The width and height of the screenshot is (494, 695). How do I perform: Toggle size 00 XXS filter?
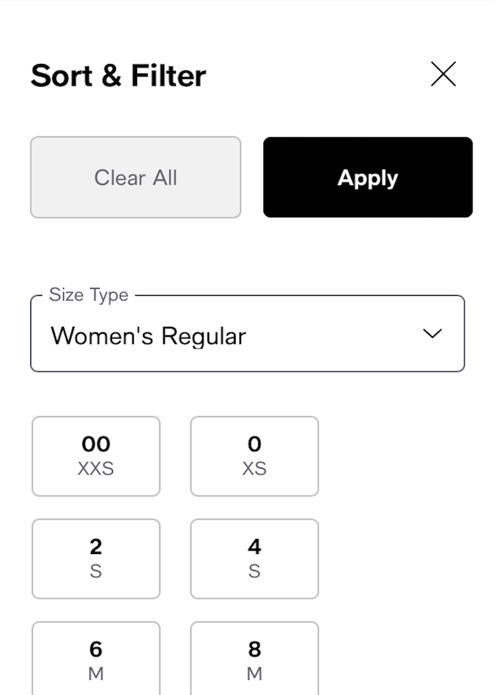click(96, 456)
